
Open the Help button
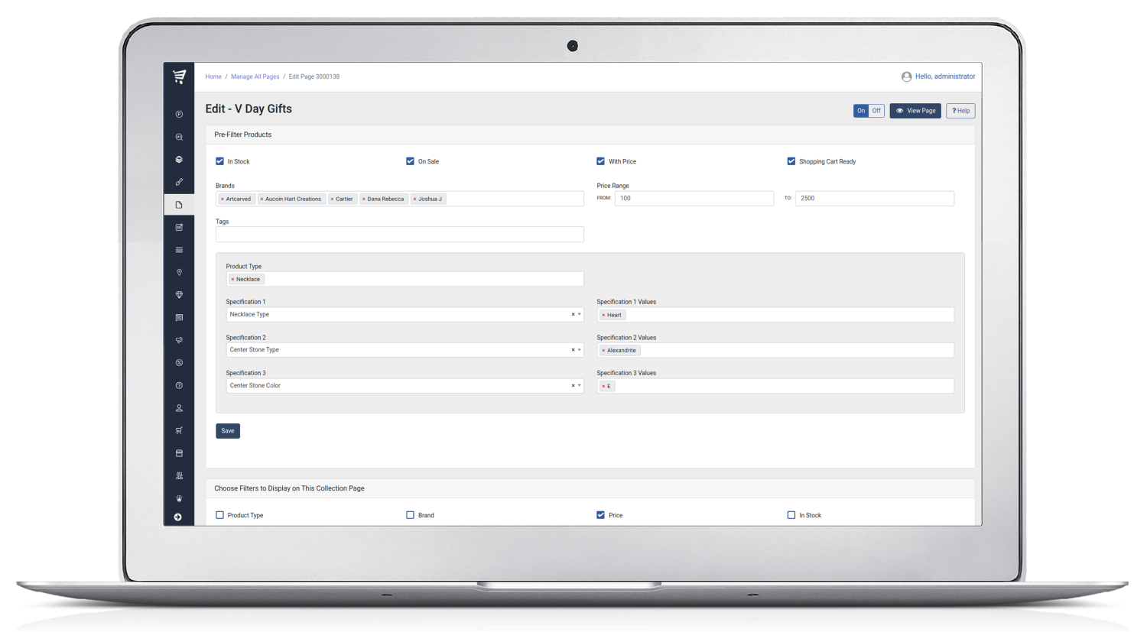tap(960, 111)
